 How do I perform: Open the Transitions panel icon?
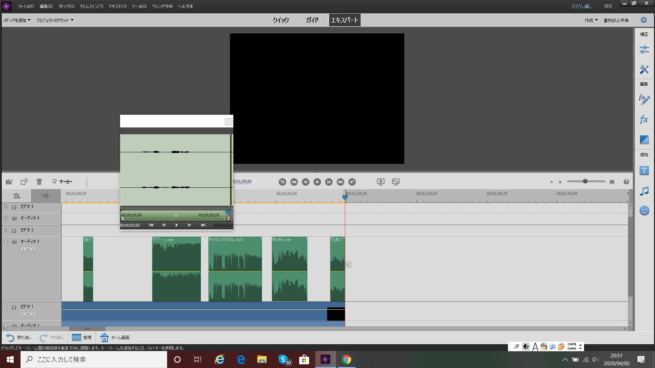644,140
